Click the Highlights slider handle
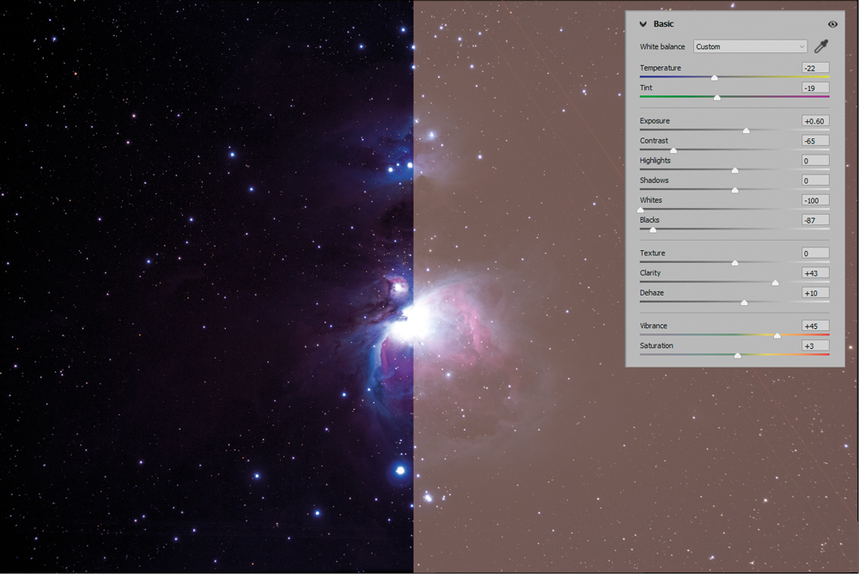 [735, 170]
